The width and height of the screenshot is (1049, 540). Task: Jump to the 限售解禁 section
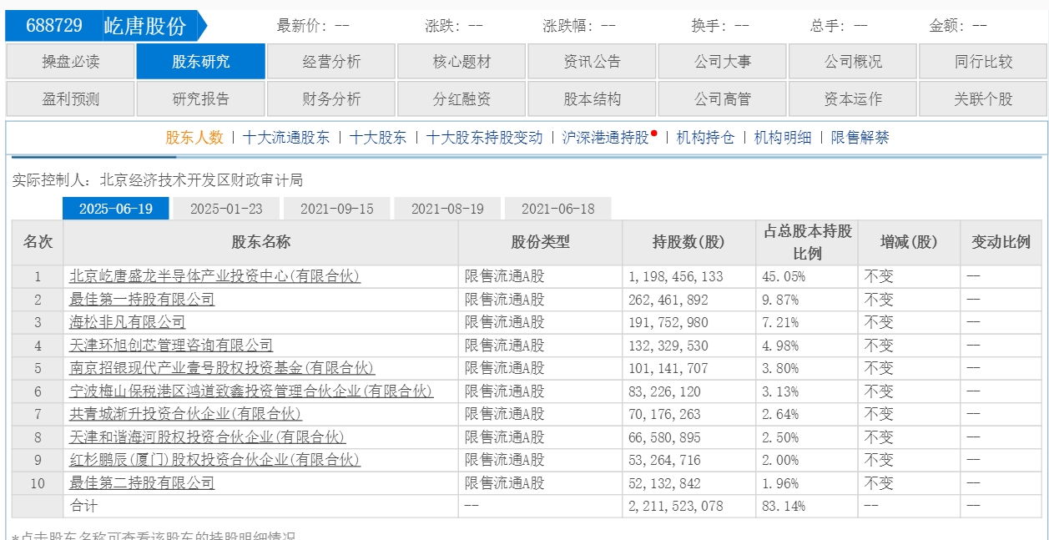(x=860, y=138)
